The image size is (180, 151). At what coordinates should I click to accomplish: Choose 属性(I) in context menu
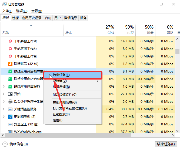coord(72,120)
